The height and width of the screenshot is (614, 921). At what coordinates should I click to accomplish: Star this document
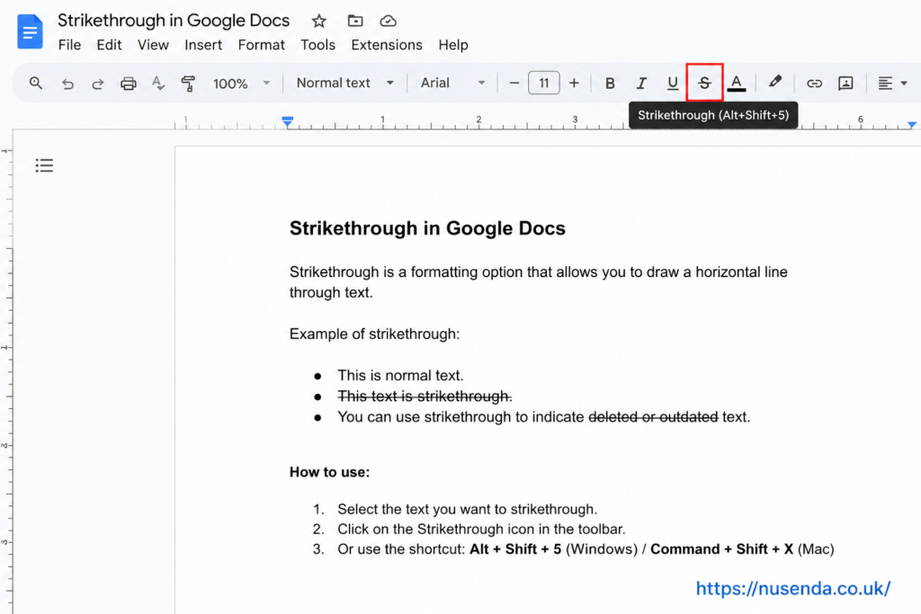319,22
